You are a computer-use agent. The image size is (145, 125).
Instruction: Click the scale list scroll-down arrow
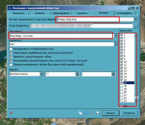coord(136,100)
